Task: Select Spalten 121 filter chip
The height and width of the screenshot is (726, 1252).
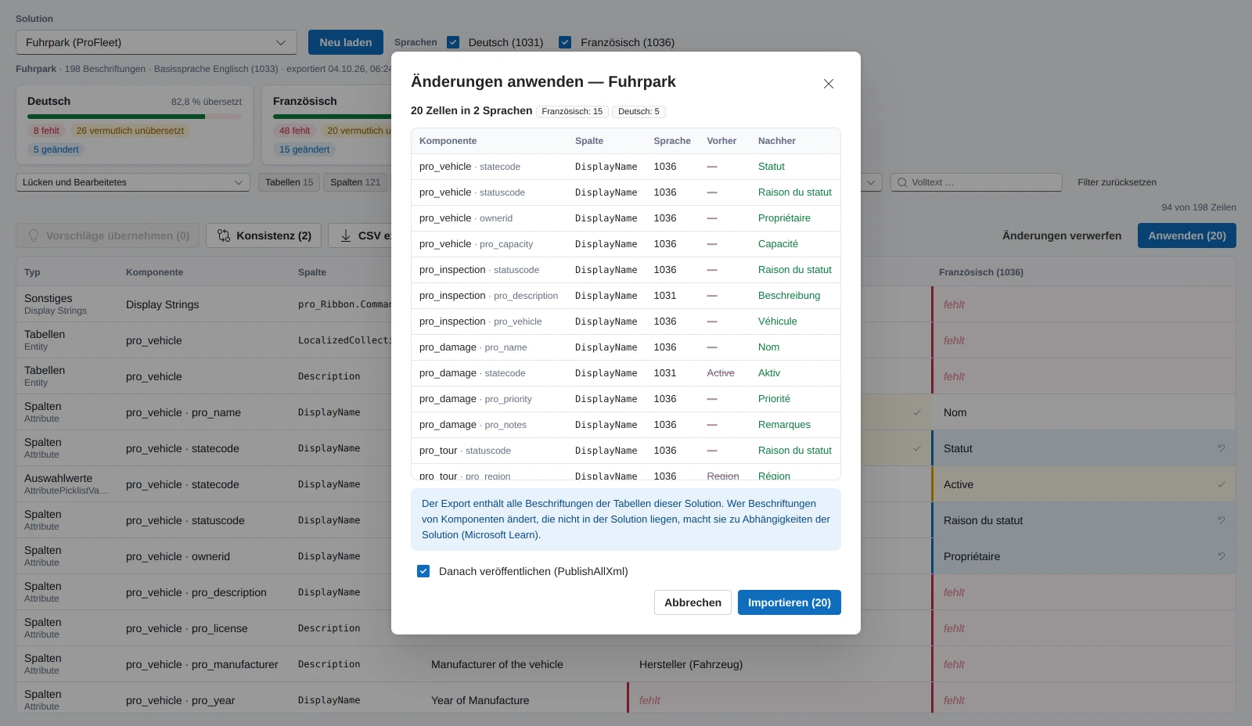Action: [x=355, y=182]
